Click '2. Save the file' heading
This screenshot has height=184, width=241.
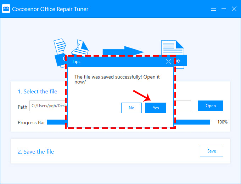pos(36,151)
